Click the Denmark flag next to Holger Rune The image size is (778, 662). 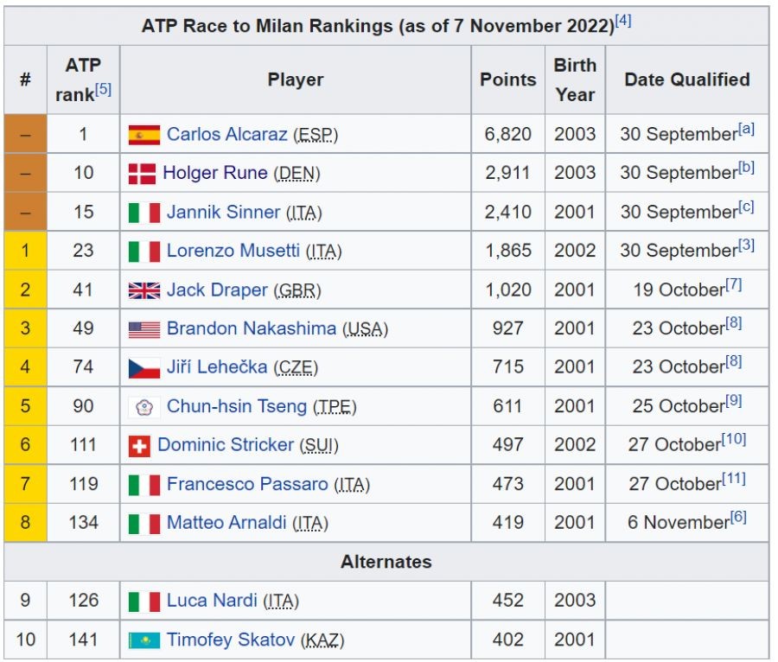[143, 174]
